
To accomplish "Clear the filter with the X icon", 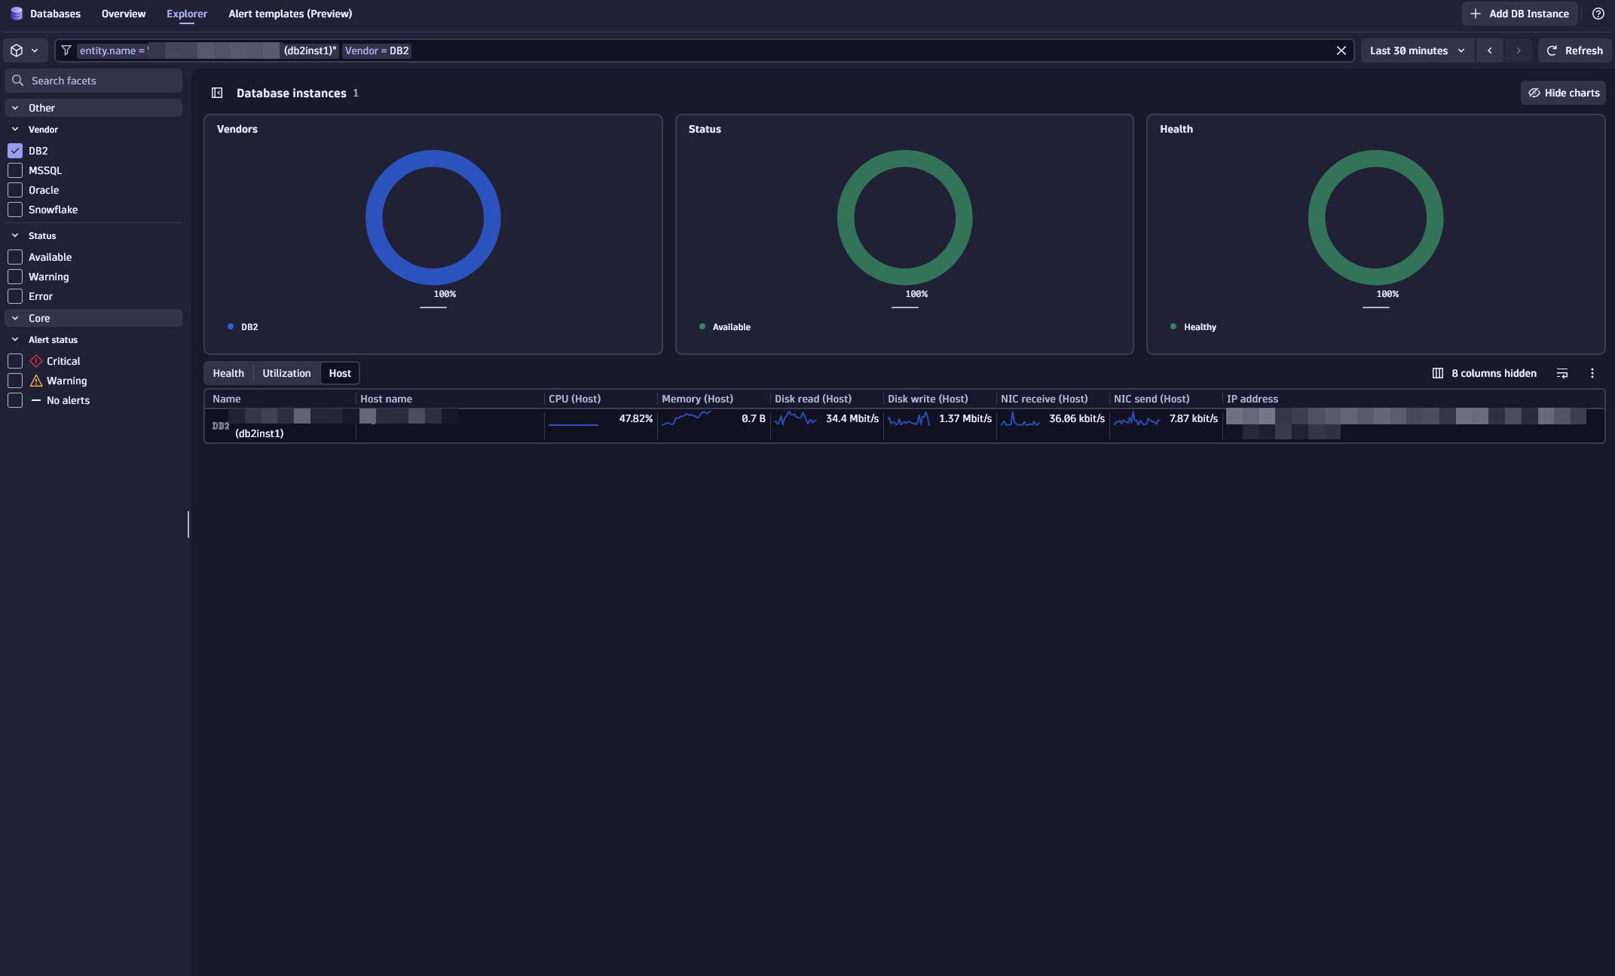I will [1341, 50].
